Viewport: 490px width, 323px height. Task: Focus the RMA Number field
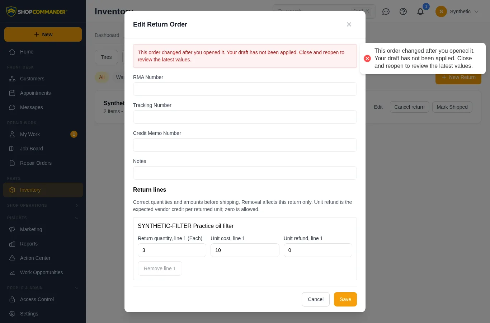[245, 89]
